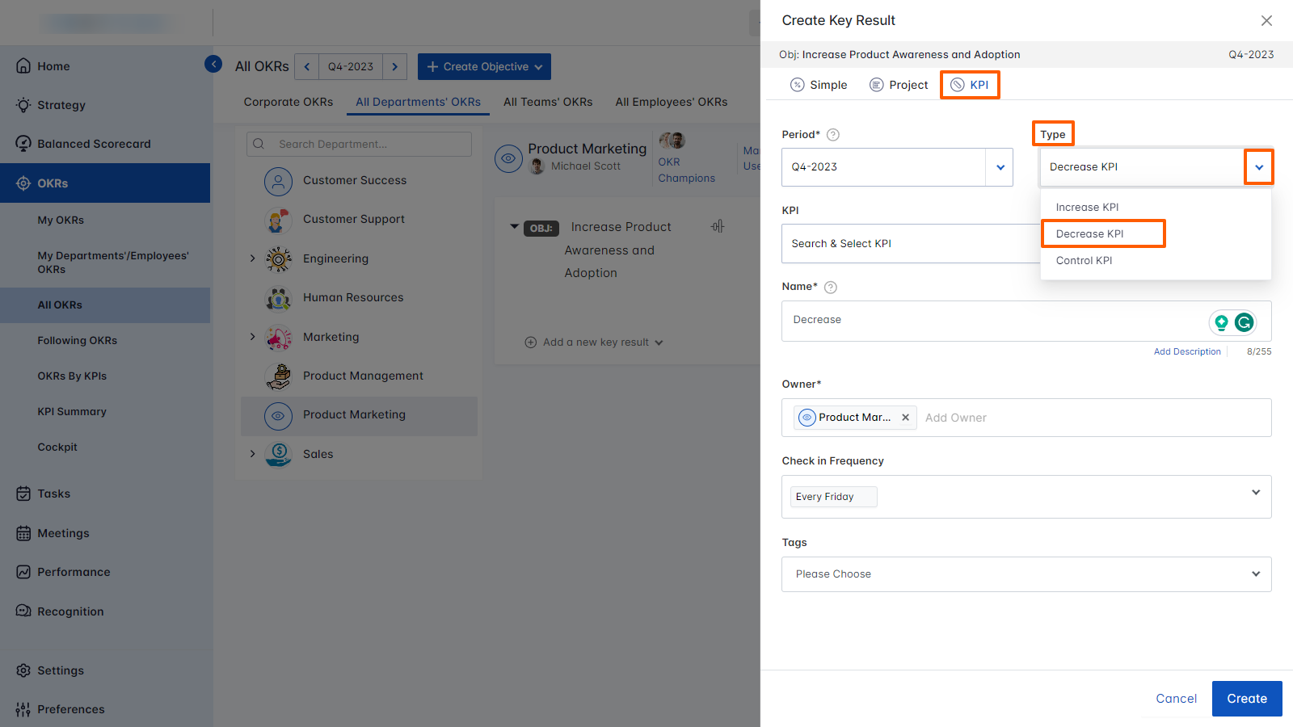This screenshot has width=1293, height=727.
Task: Open the Period dropdown
Action: pyautogui.click(x=1000, y=166)
